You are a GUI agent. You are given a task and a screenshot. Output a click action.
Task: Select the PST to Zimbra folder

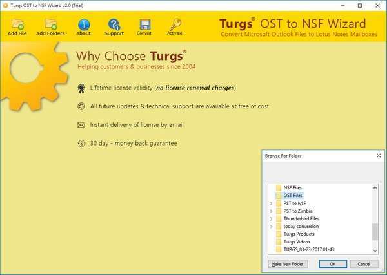(298, 211)
